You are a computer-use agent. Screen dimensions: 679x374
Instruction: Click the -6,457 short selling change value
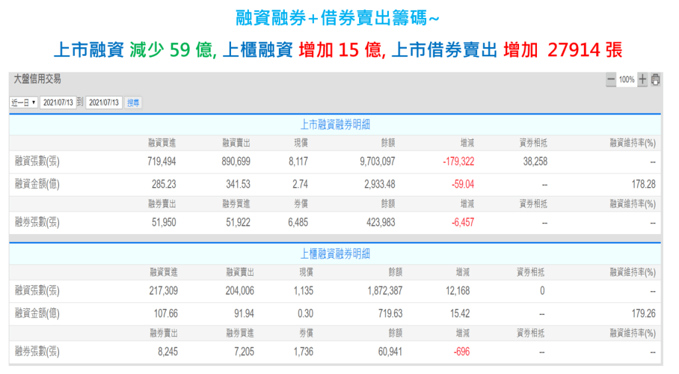tap(463, 222)
